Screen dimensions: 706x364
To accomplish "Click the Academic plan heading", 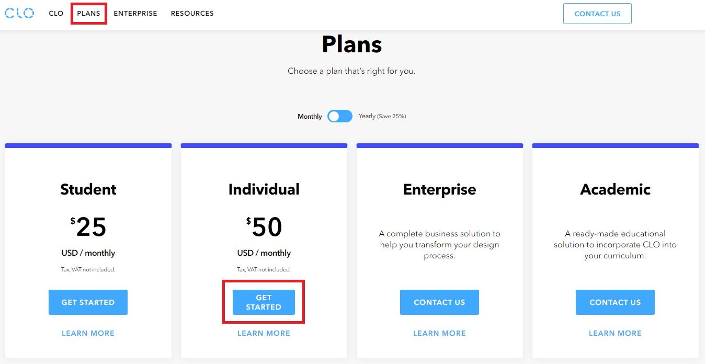I will [615, 189].
